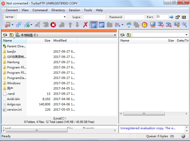
Task: Expand the Site Manager dropdown arrow
Action: (x=13, y=25)
